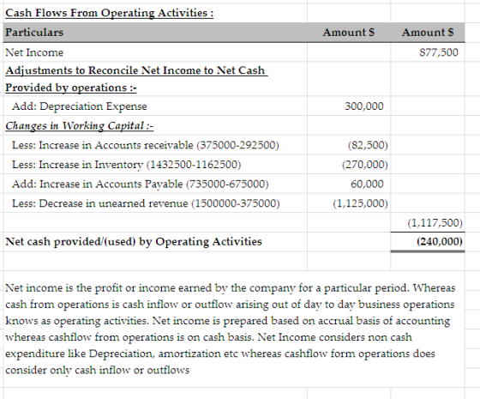Viewport: 480px width, 399px height.
Task: Click the first 'Amount $' header next to Particulars
Action: point(348,33)
